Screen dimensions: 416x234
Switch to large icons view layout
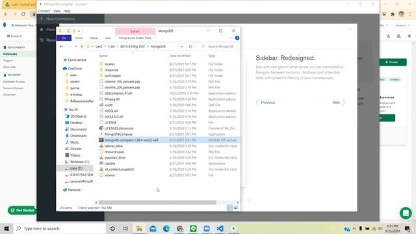point(236,208)
